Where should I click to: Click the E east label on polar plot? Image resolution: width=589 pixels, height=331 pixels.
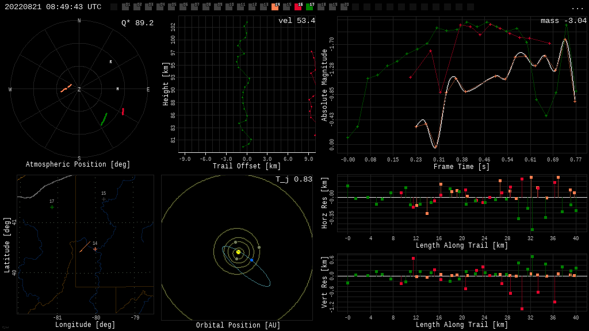point(148,89)
